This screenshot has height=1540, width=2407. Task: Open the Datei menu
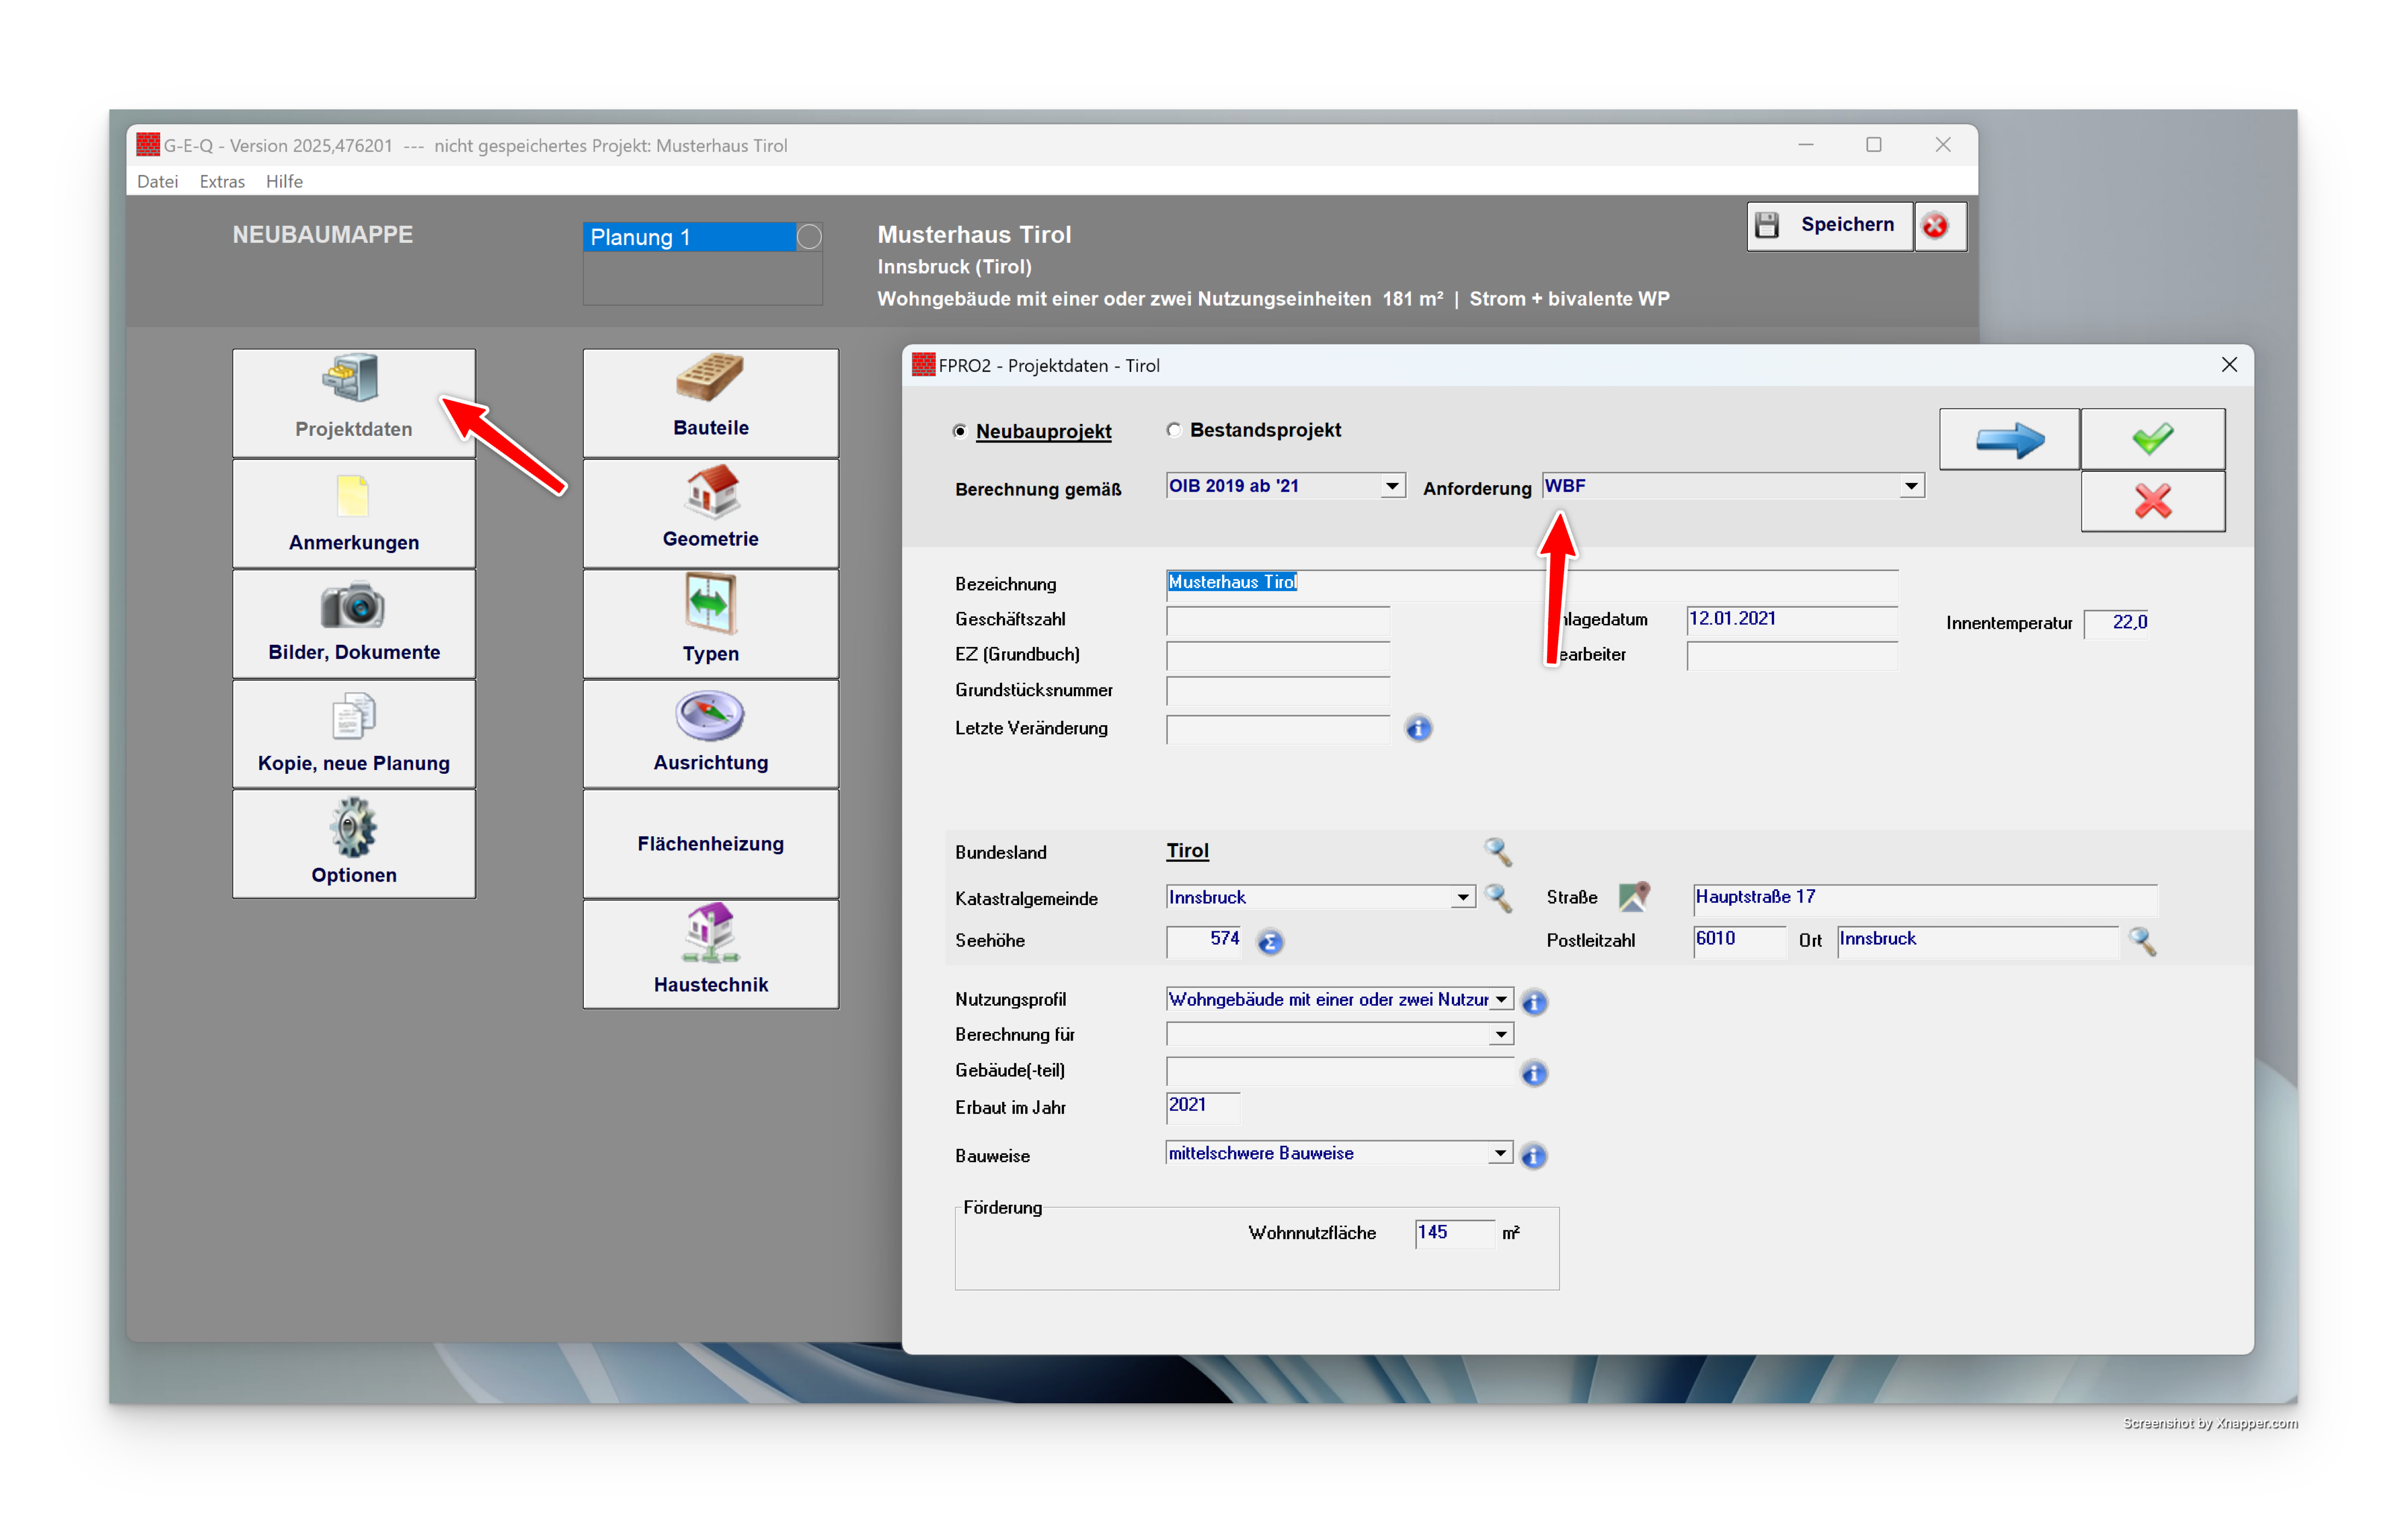[157, 181]
